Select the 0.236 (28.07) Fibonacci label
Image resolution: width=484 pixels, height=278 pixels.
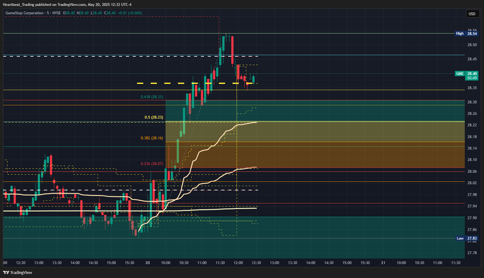point(152,164)
